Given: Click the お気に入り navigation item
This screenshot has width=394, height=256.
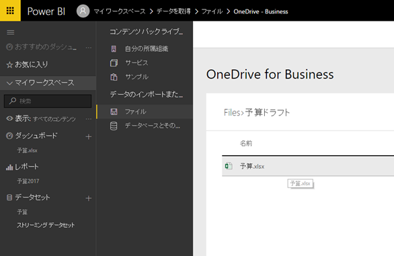Looking at the screenshot, I should tap(31, 65).
